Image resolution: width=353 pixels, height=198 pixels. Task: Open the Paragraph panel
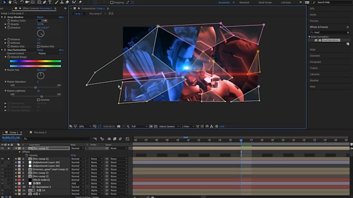point(316,62)
